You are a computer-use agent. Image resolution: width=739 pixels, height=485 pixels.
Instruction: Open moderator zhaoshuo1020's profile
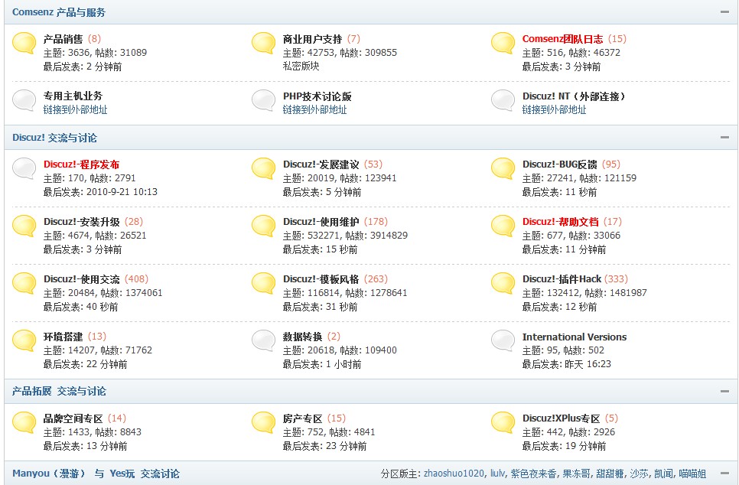pos(454,474)
